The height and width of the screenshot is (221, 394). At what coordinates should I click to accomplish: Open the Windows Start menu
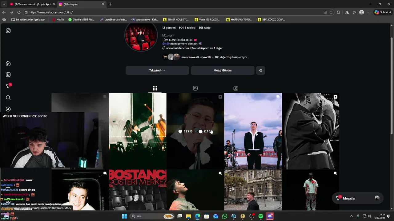124,216
